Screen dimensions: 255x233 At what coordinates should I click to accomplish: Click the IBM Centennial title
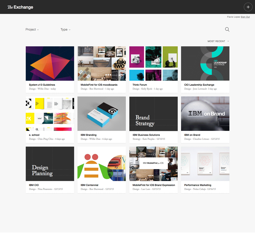[x=90, y=185]
